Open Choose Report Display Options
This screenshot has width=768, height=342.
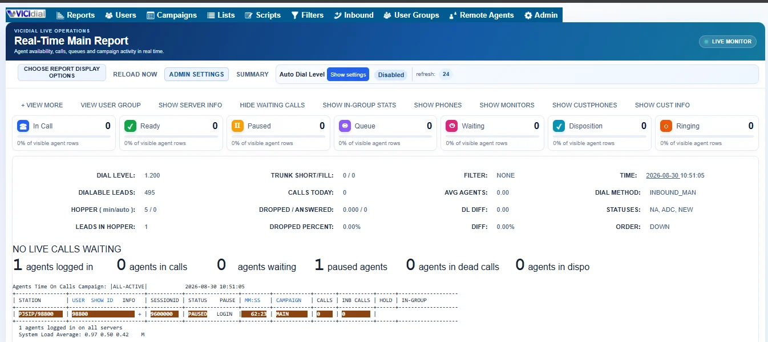tap(62, 73)
